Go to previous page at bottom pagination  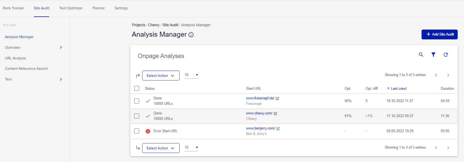coord(436,147)
